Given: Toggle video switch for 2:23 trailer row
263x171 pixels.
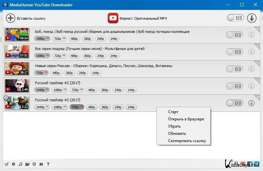Looking at the screenshot, I should pos(234,103).
